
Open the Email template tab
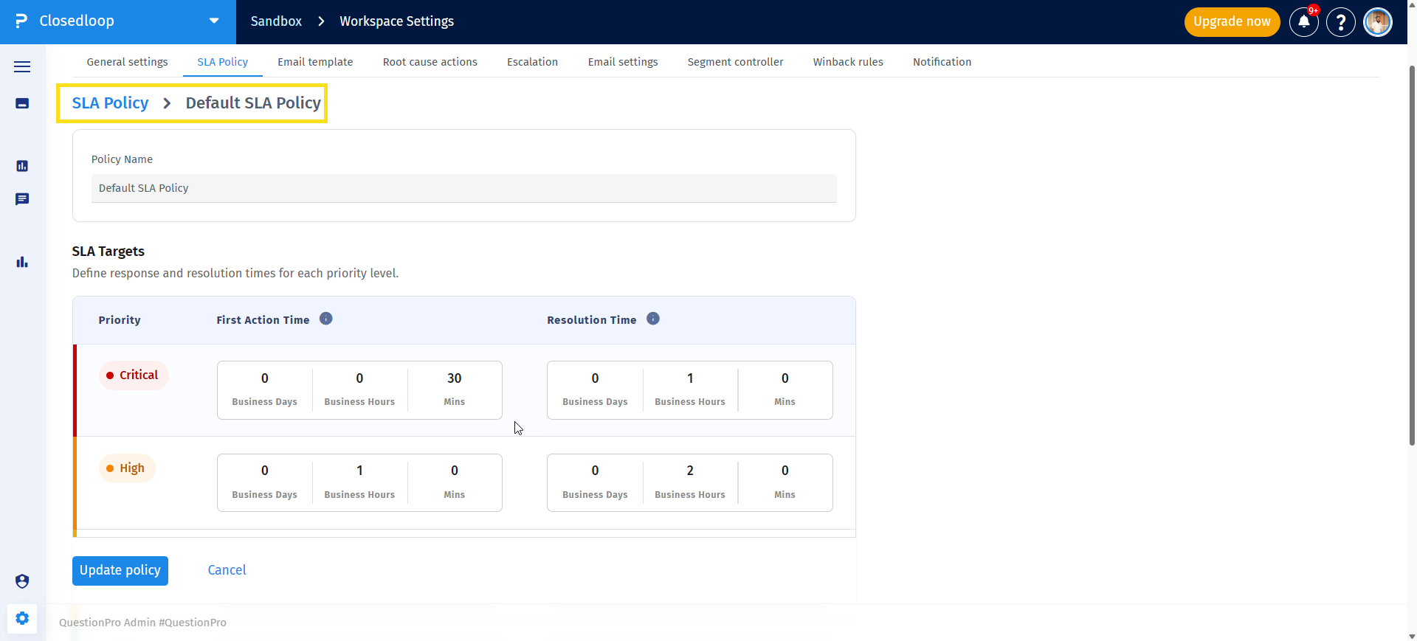[315, 62]
